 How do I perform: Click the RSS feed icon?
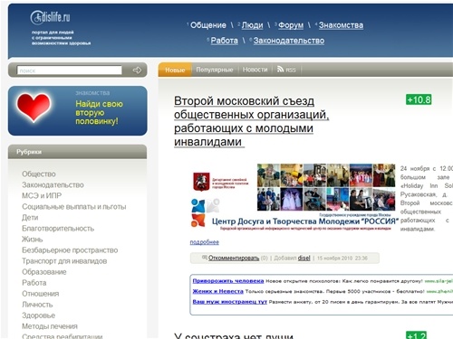point(280,70)
